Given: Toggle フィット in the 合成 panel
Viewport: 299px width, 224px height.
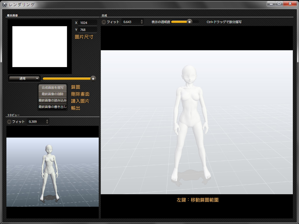Looking at the screenshot, I should point(104,22).
